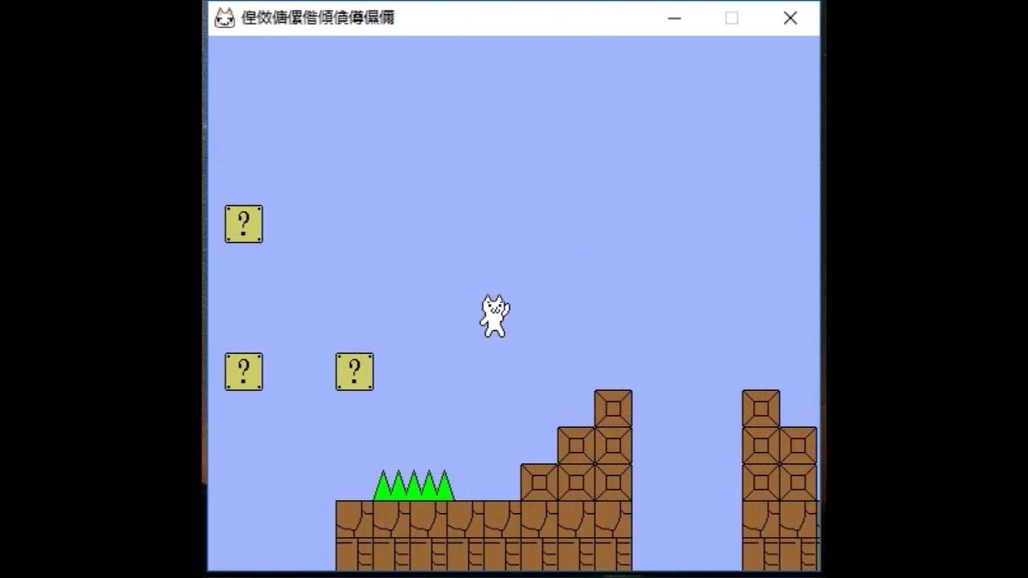Close the game window
Image resolution: width=1028 pixels, height=578 pixels.
pos(790,18)
